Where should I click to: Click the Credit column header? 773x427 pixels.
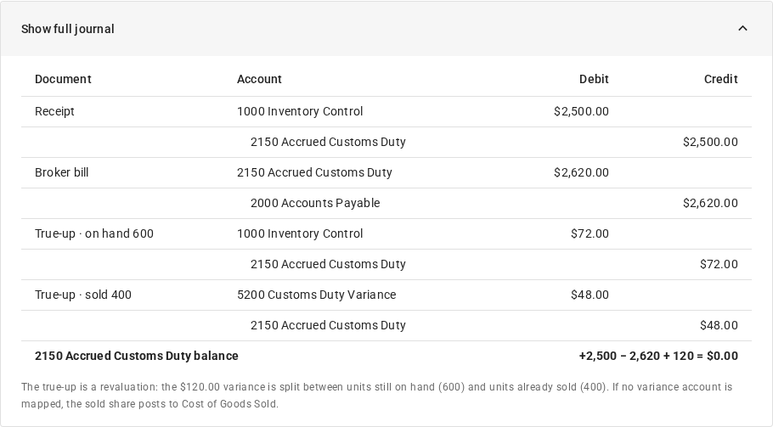pos(720,79)
